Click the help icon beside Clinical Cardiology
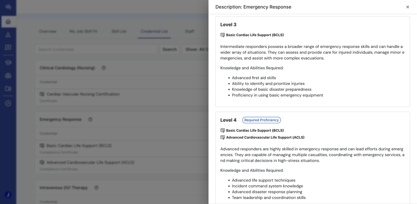Image resolution: width=417 pixels, height=204 pixels. coord(104,68)
